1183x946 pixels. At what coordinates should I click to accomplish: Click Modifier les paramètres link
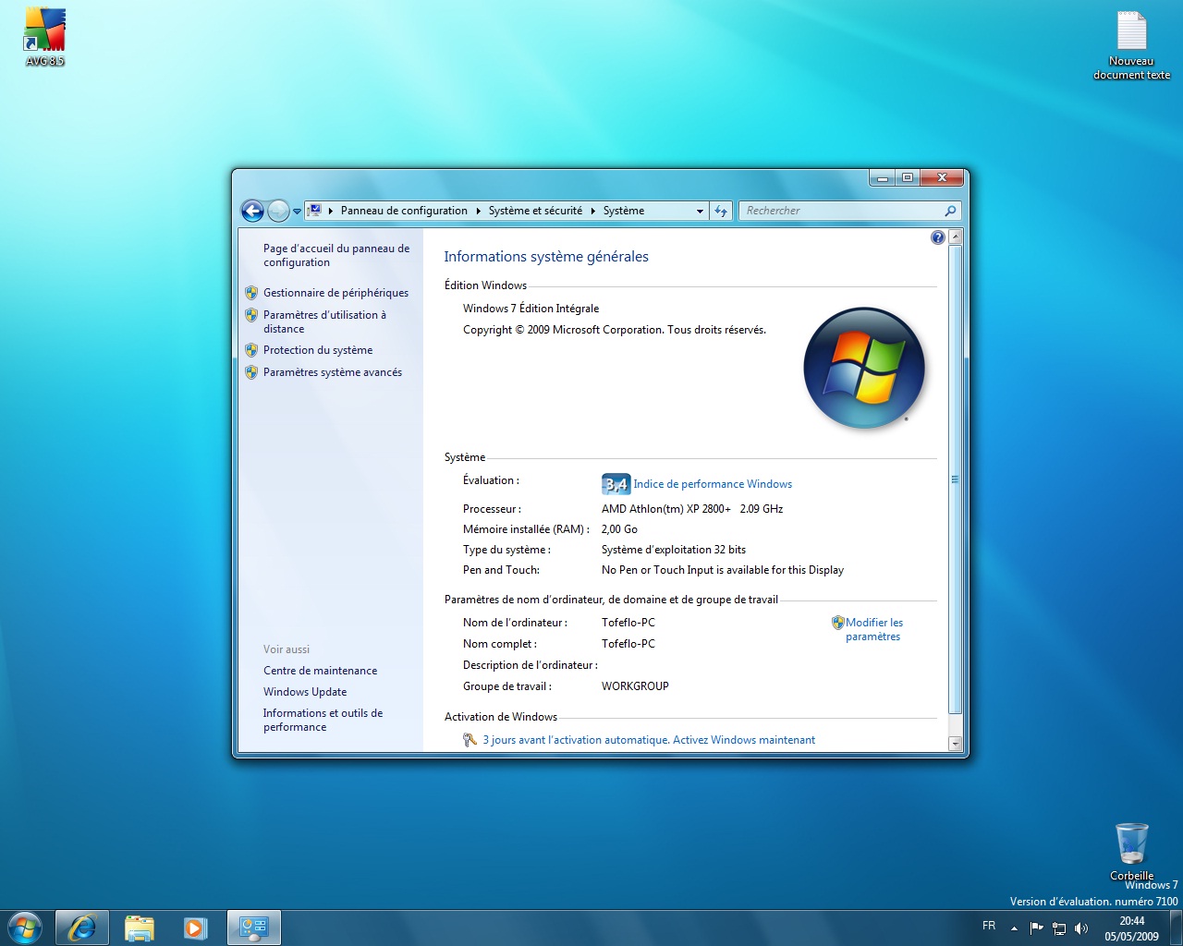coord(874,629)
